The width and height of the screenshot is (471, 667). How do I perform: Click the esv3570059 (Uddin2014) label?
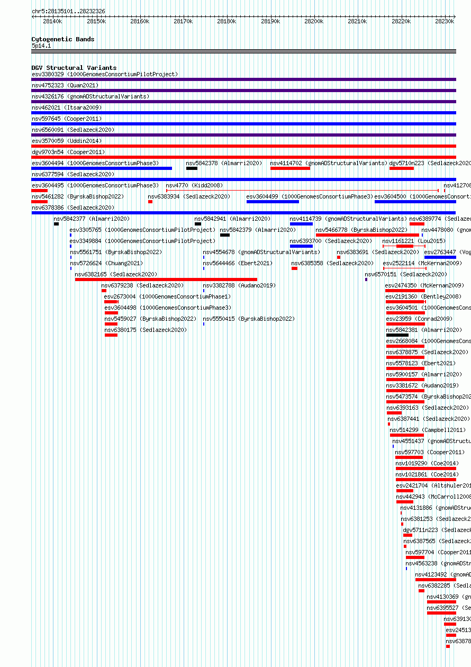(67, 141)
